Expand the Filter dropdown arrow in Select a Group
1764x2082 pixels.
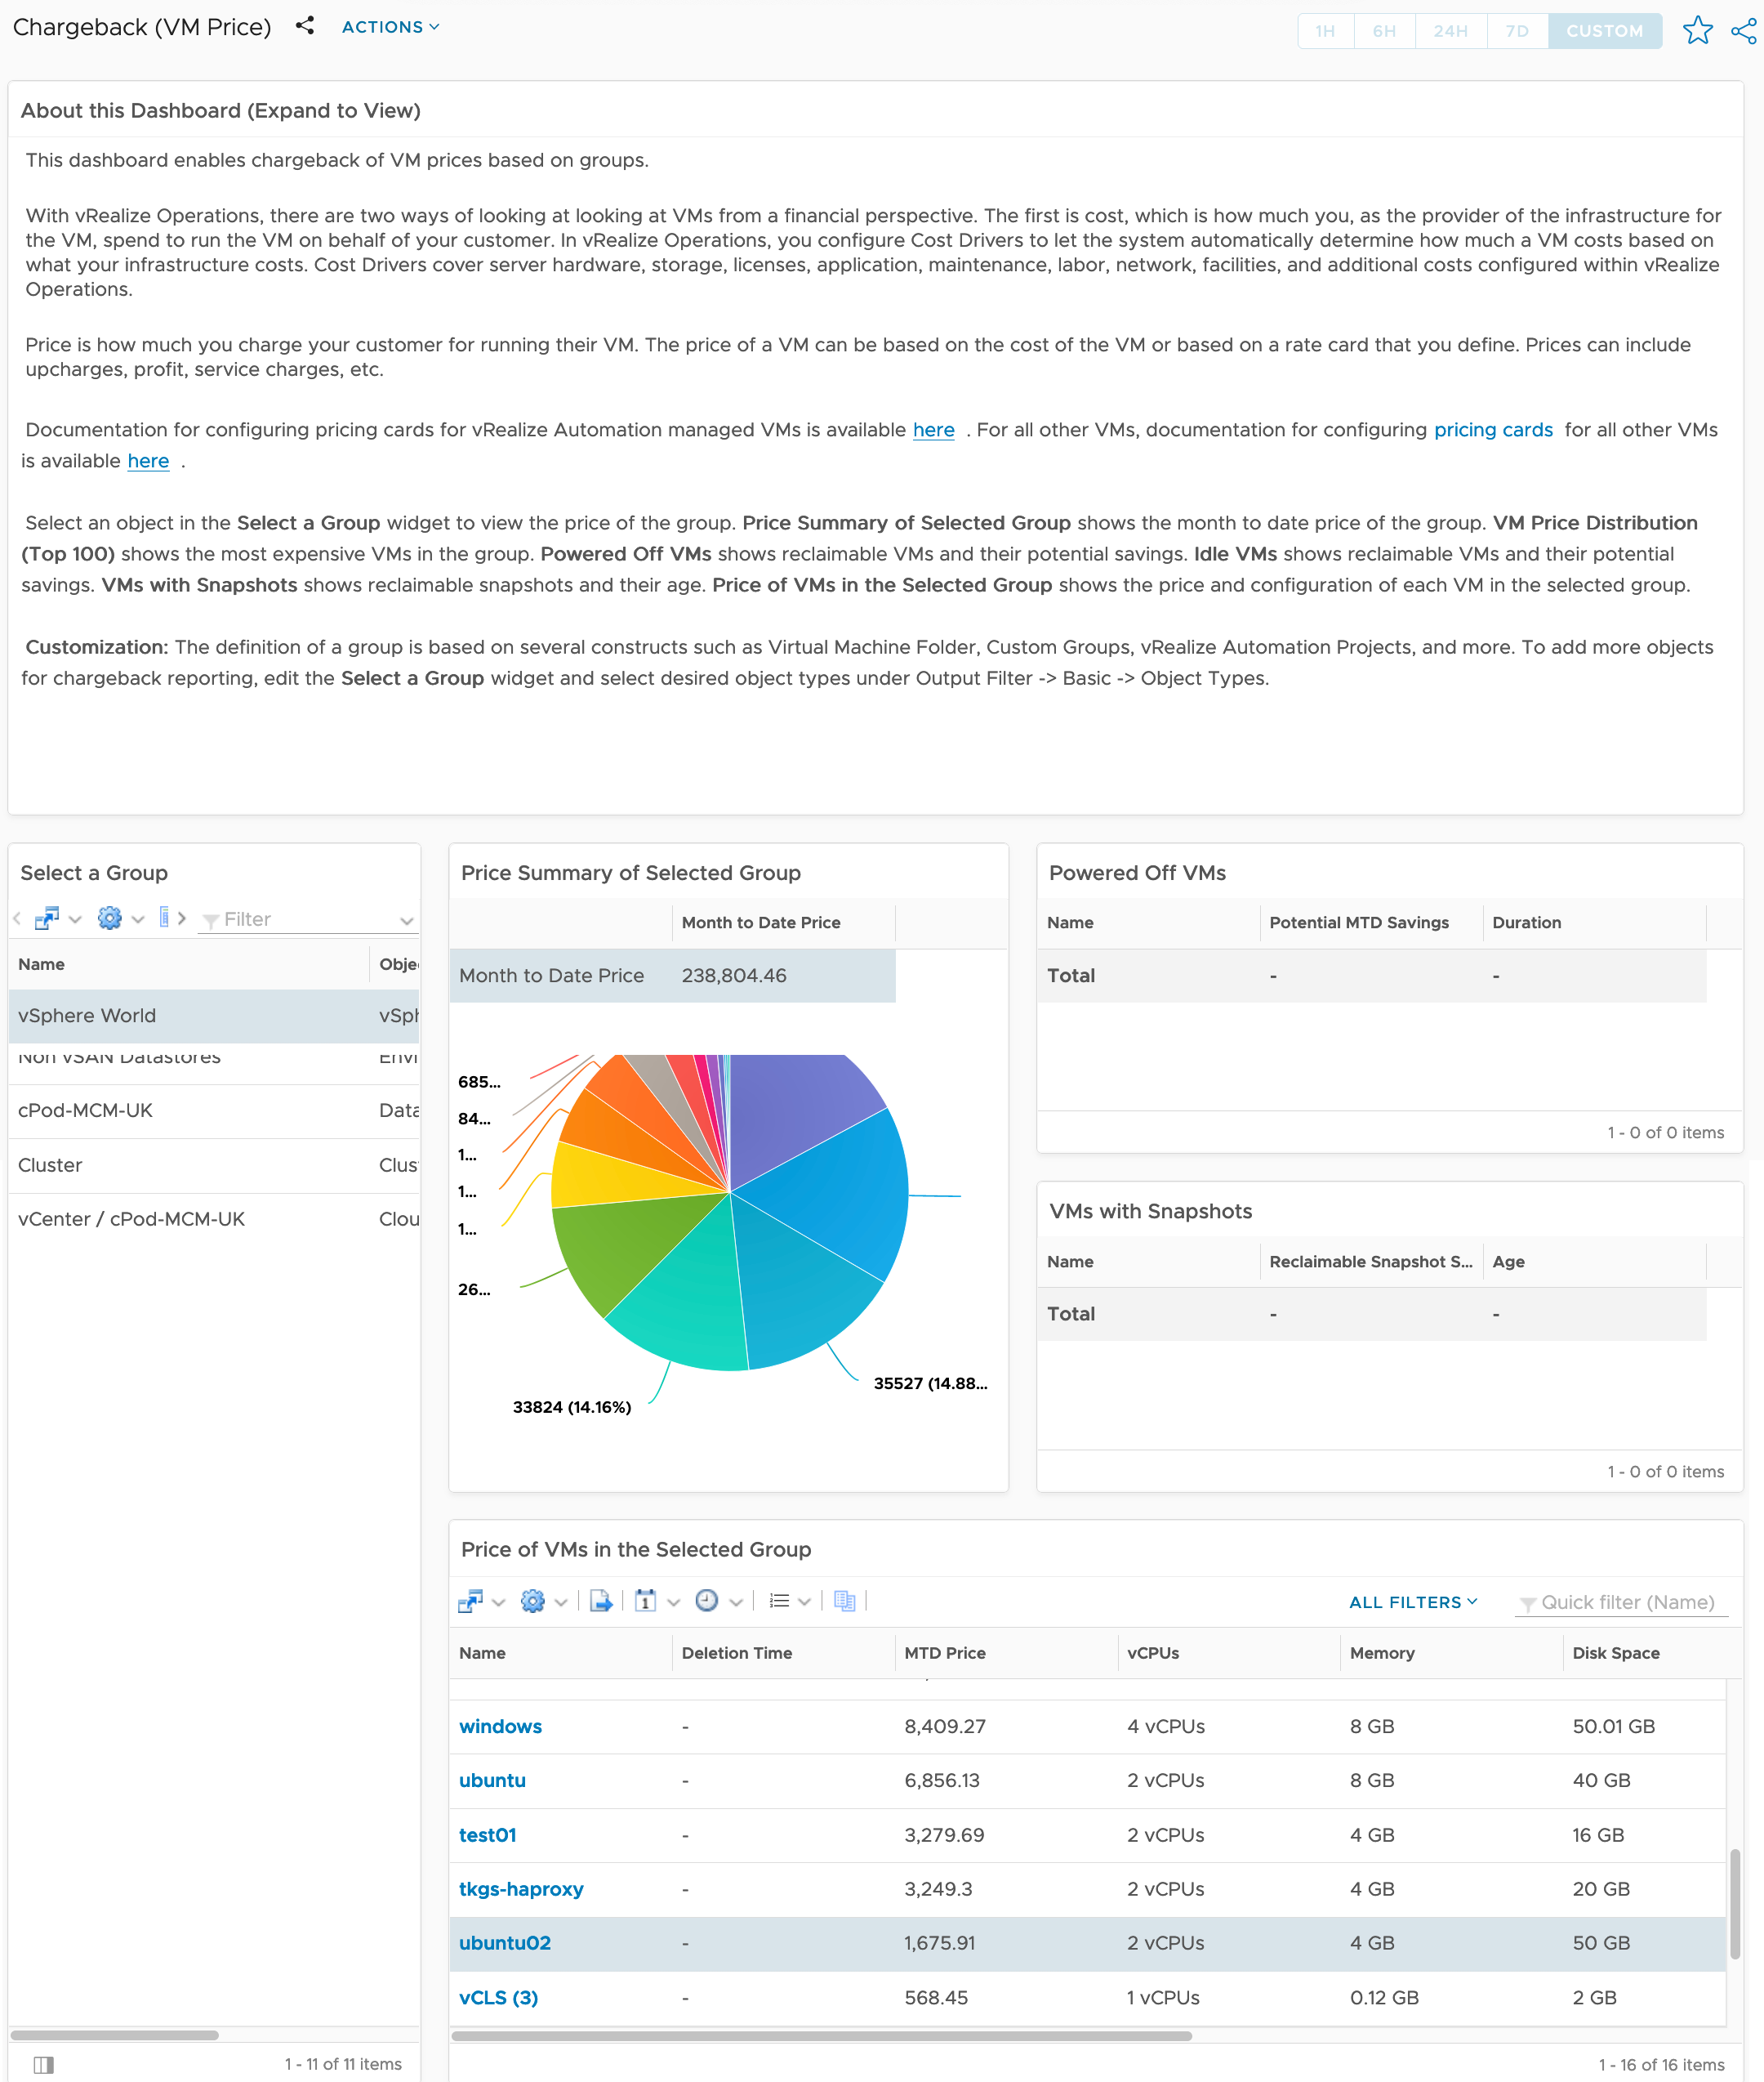406,920
